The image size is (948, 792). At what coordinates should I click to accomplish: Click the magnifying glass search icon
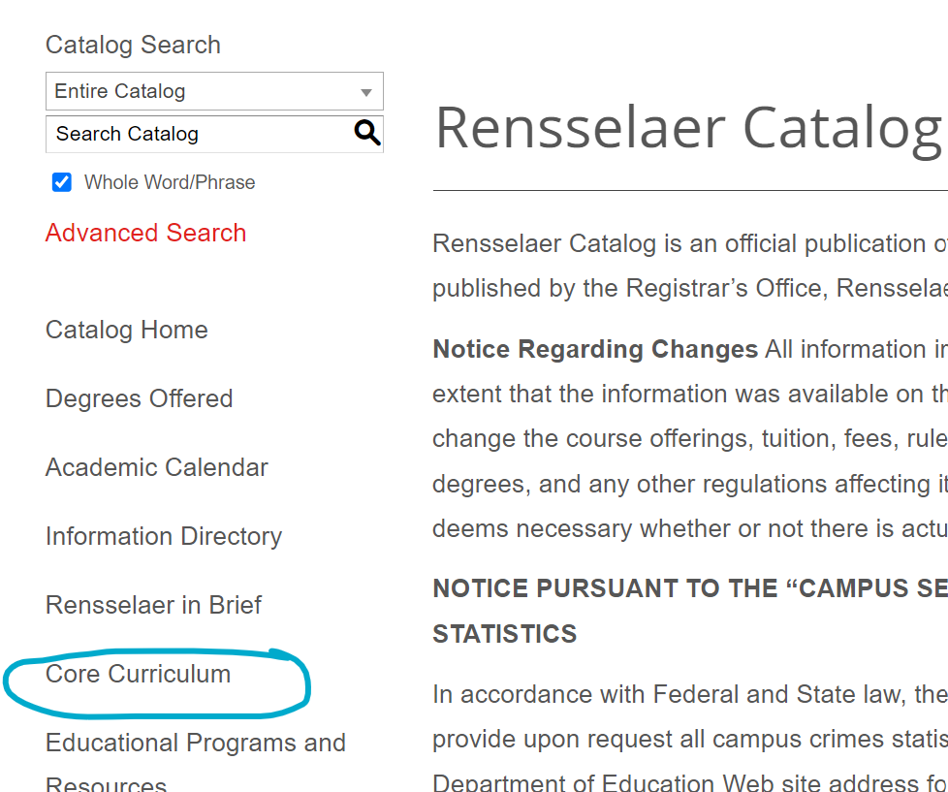[x=367, y=134]
